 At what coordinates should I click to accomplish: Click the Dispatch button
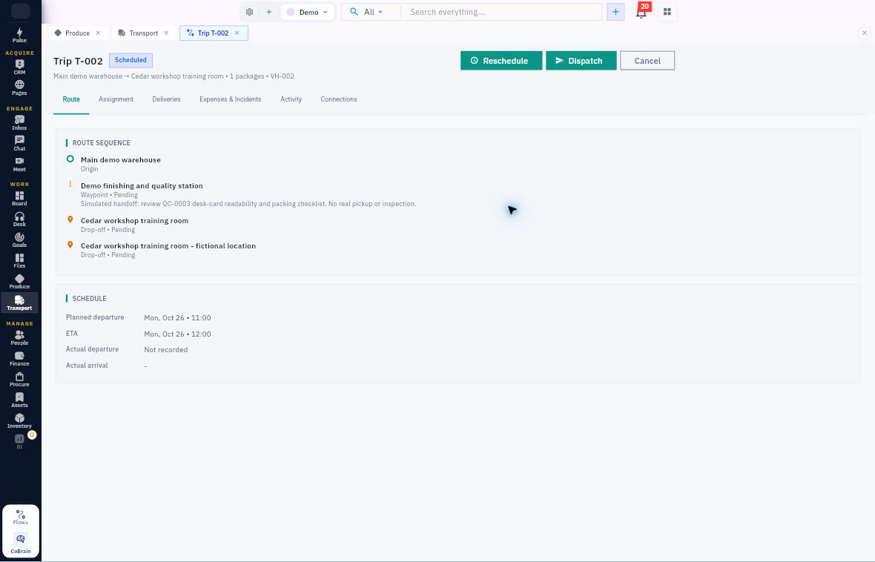tap(581, 60)
